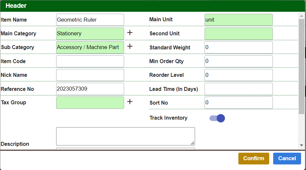The height and width of the screenshot is (170, 306).
Task: Select the Reference No input field
Action: [90, 89]
